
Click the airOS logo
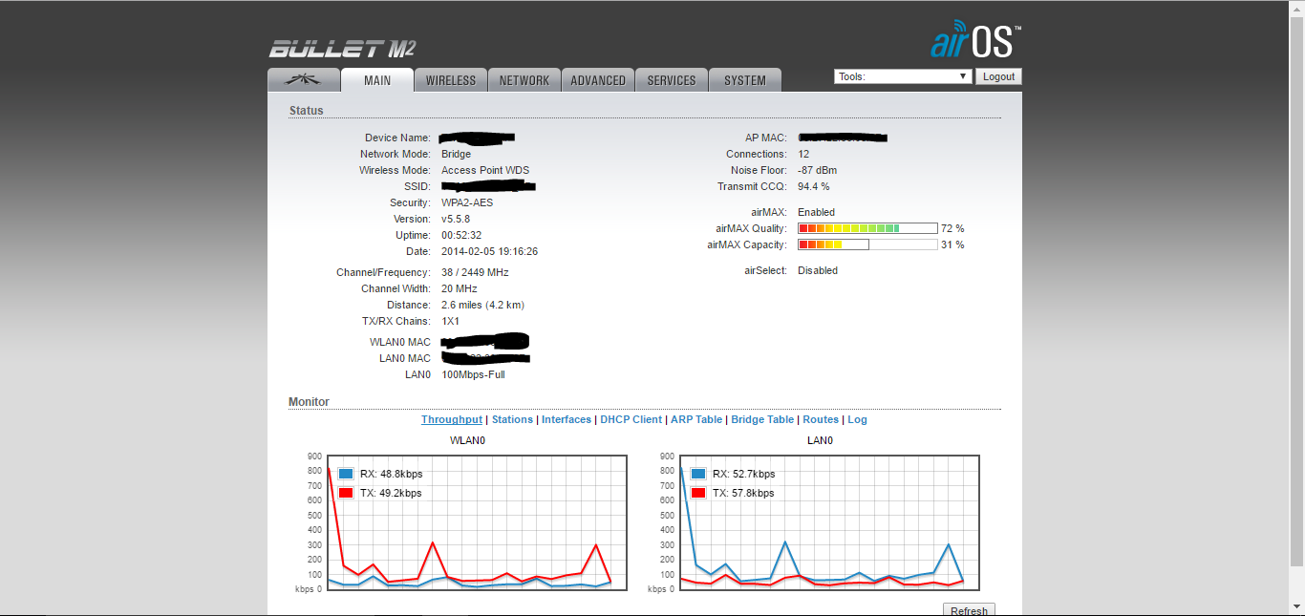975,42
